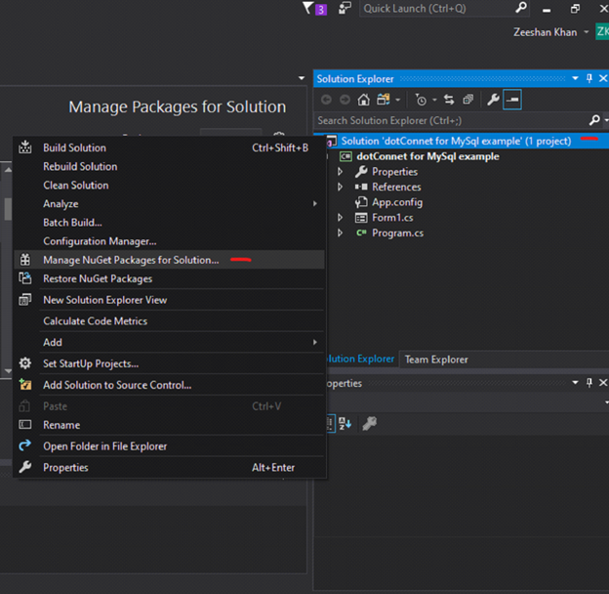Viewport: 609px width, 594px height.
Task: Open the Analyze submenu
Action: pyautogui.click(x=170, y=204)
